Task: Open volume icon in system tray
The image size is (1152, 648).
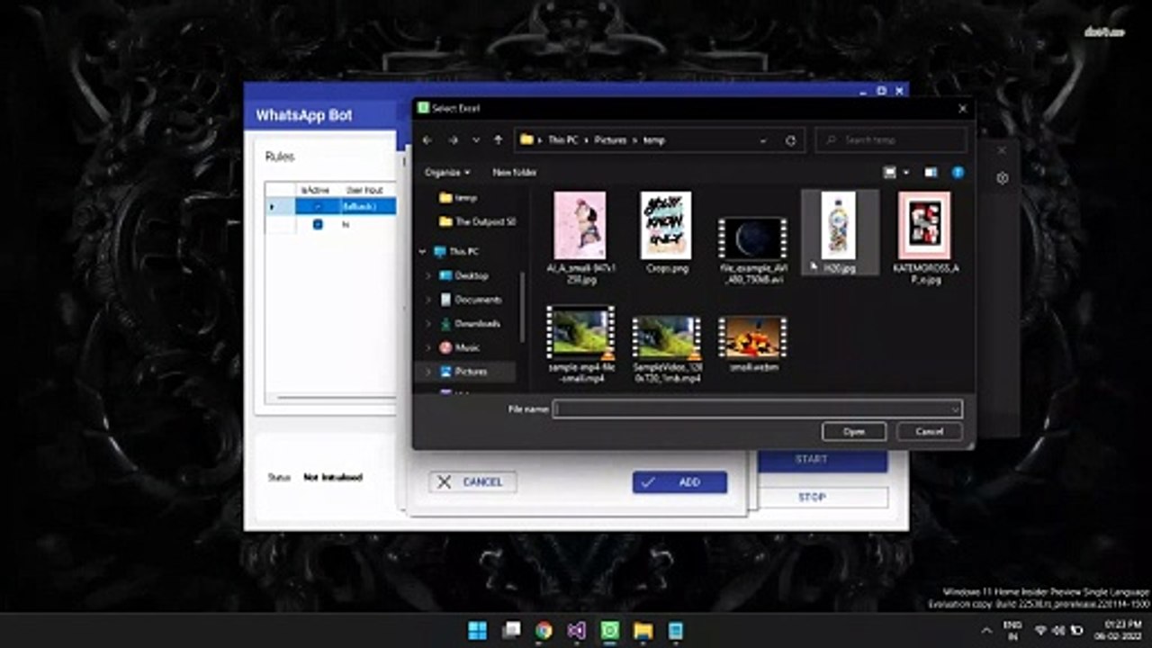Action: point(1059,630)
